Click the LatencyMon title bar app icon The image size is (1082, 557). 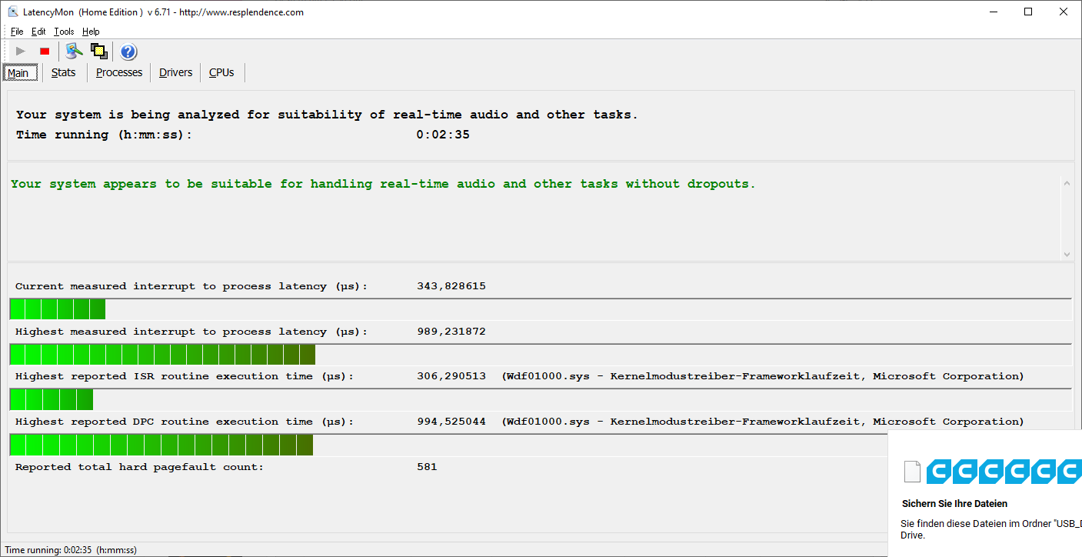[13, 12]
